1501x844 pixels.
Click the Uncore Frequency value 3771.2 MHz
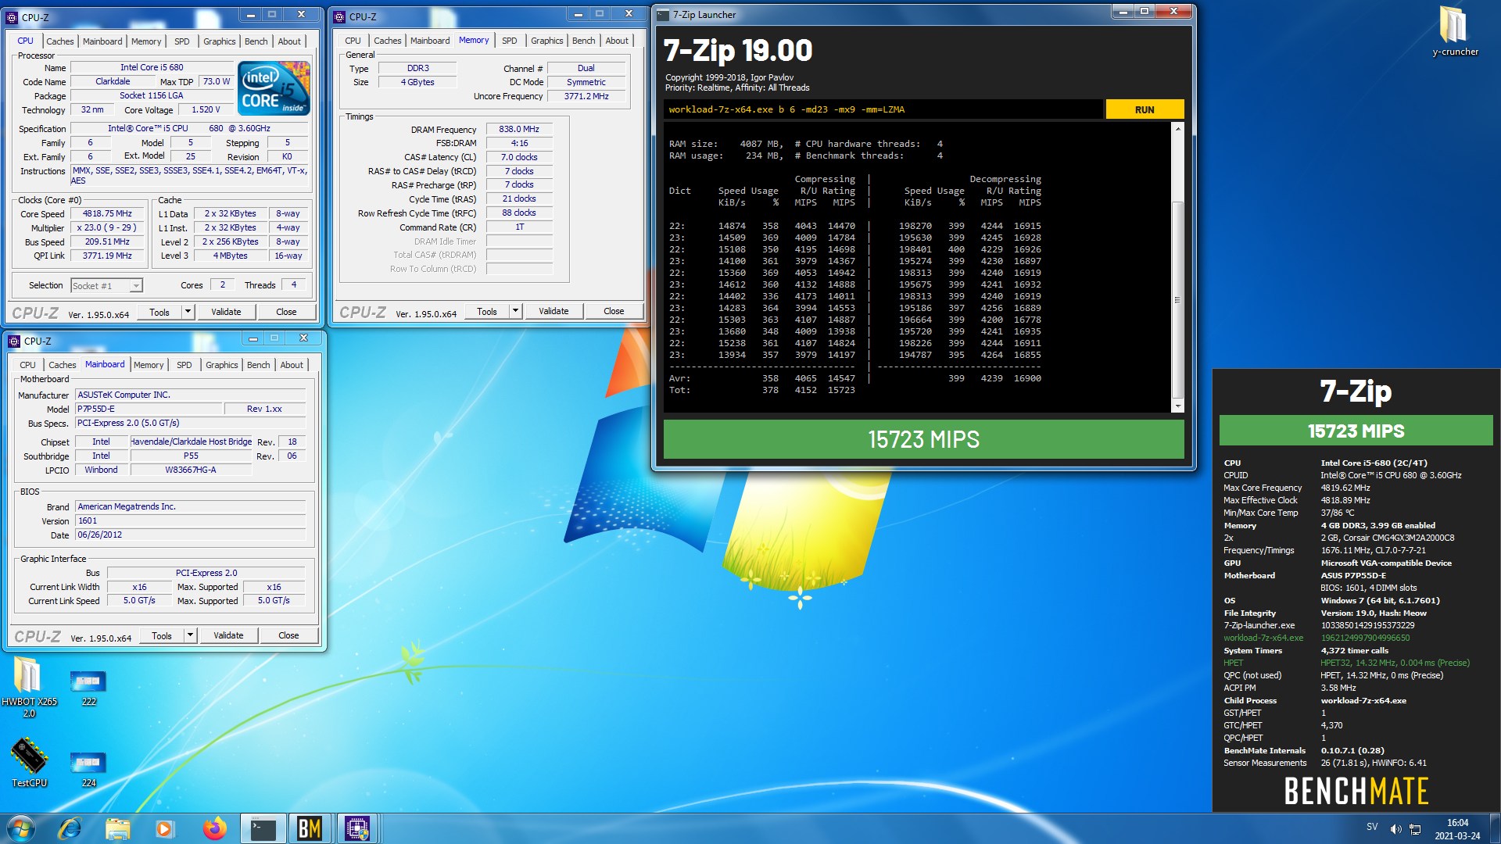(586, 96)
